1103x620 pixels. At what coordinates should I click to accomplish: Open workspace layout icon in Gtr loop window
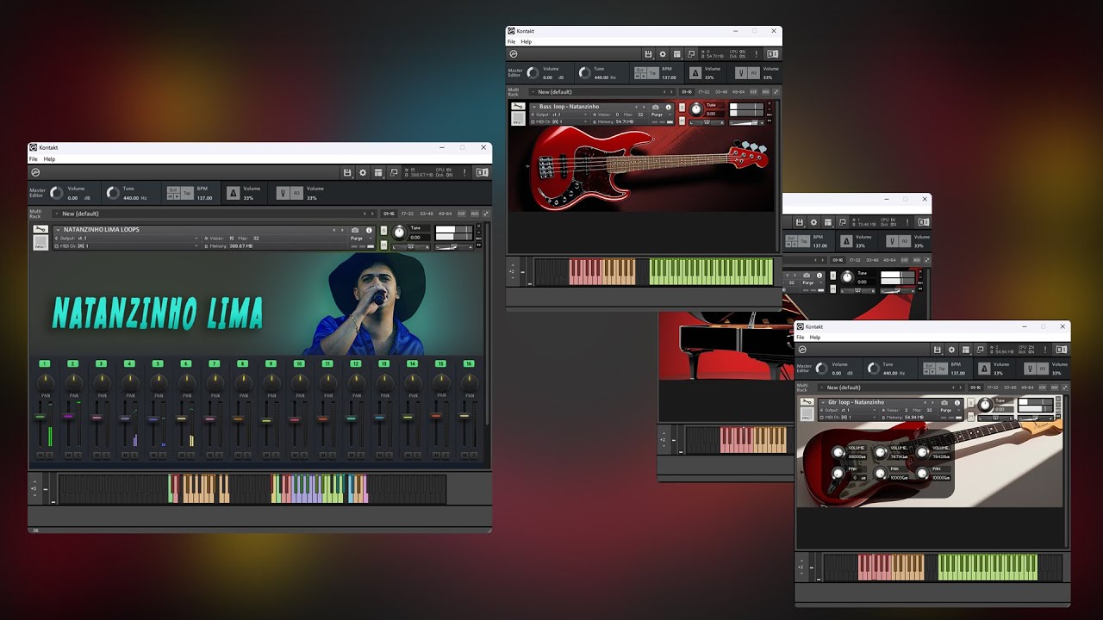point(967,350)
